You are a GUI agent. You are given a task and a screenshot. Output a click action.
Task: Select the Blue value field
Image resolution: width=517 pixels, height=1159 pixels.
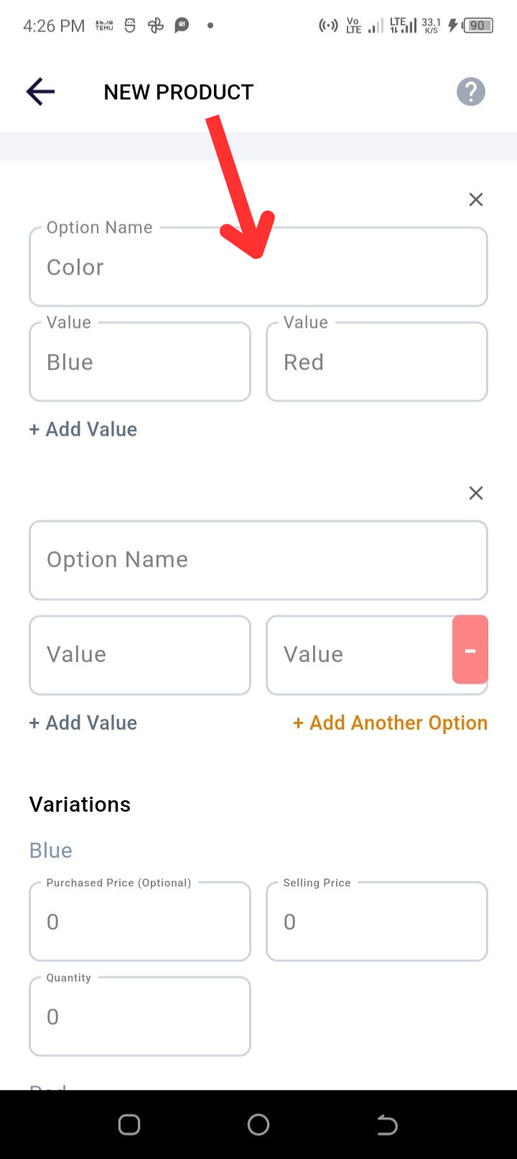click(x=140, y=362)
